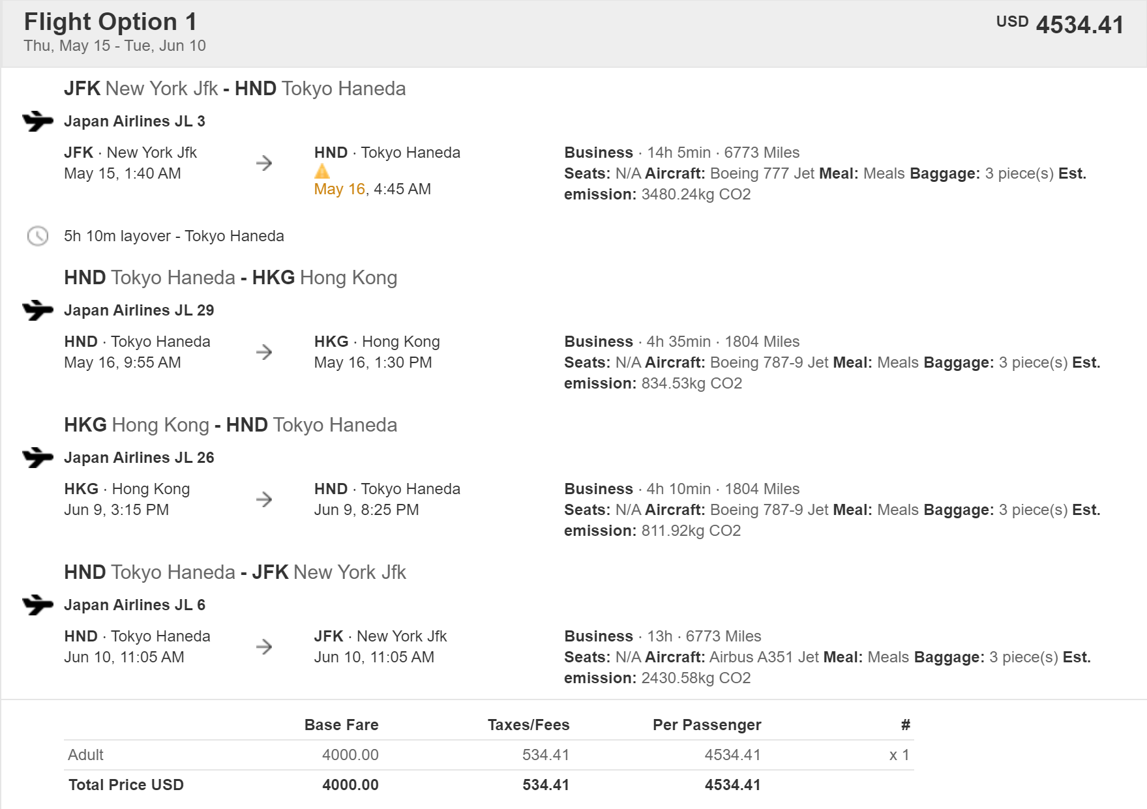Select the Japan Airlines JL 3 flight label
Screen dimensions: 1147x809
pos(134,121)
